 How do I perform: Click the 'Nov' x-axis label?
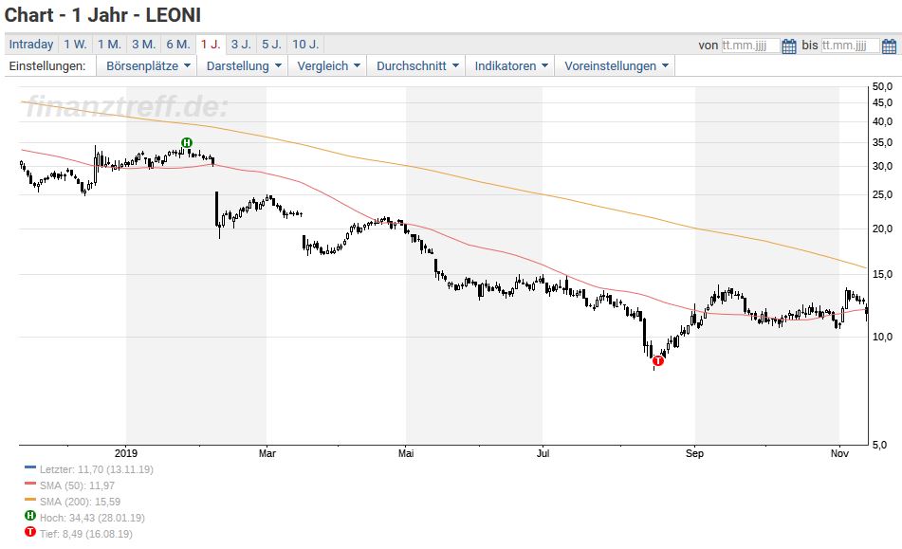click(x=839, y=453)
